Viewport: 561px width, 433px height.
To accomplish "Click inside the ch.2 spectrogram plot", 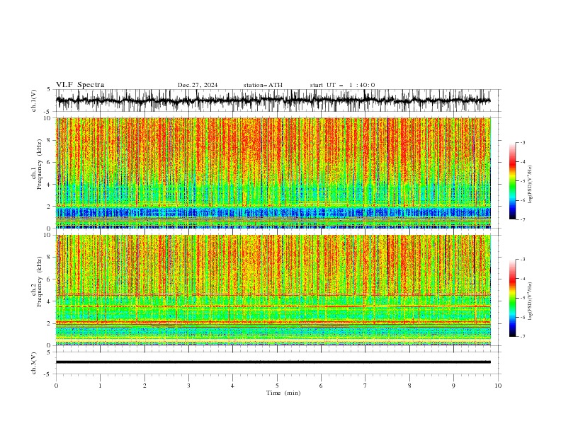I will pyautogui.click(x=273, y=290).
